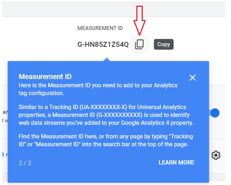Select the G-HN85Z1Z54Q measurement ID text
231x185 pixels.
click(103, 45)
